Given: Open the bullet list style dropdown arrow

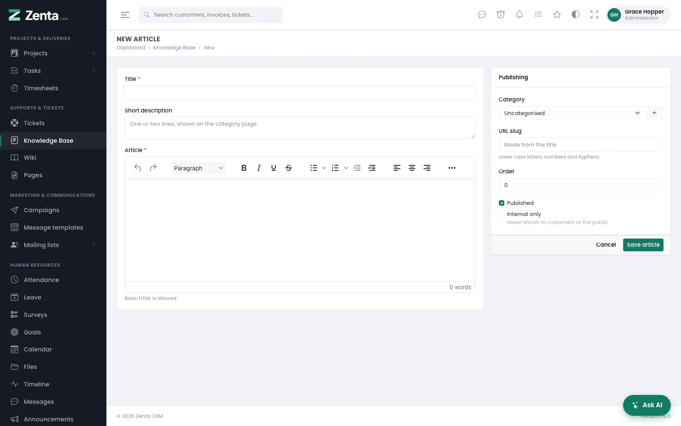Looking at the screenshot, I should [x=324, y=168].
